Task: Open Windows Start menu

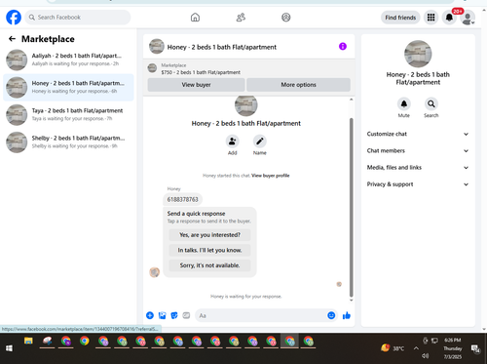Action: tap(9, 348)
